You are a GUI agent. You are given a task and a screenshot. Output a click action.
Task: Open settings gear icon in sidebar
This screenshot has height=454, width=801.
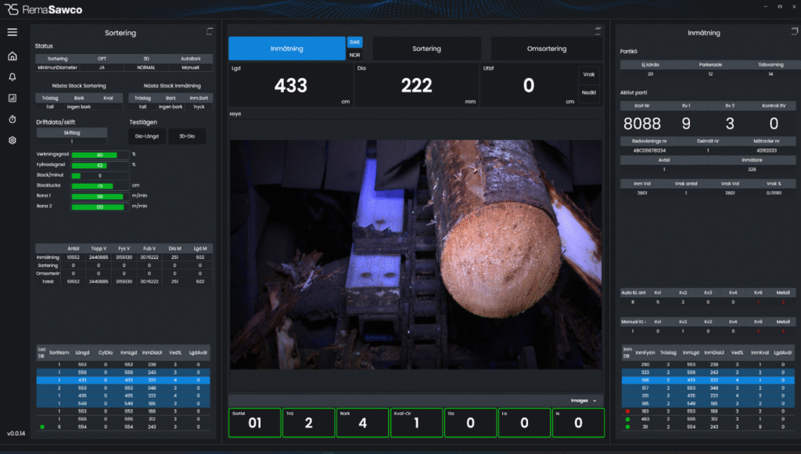coord(12,141)
